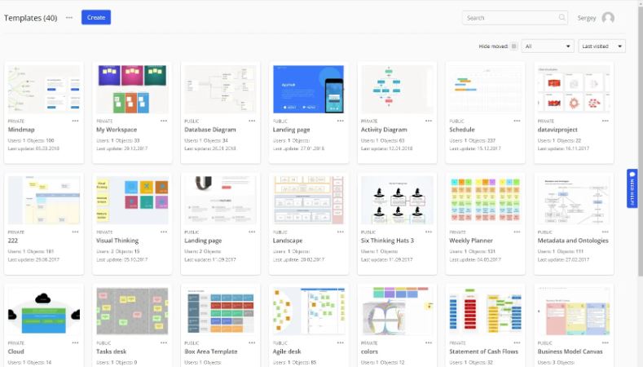This screenshot has width=643, height=367.
Task: Click the Create button
Action: 96,17
